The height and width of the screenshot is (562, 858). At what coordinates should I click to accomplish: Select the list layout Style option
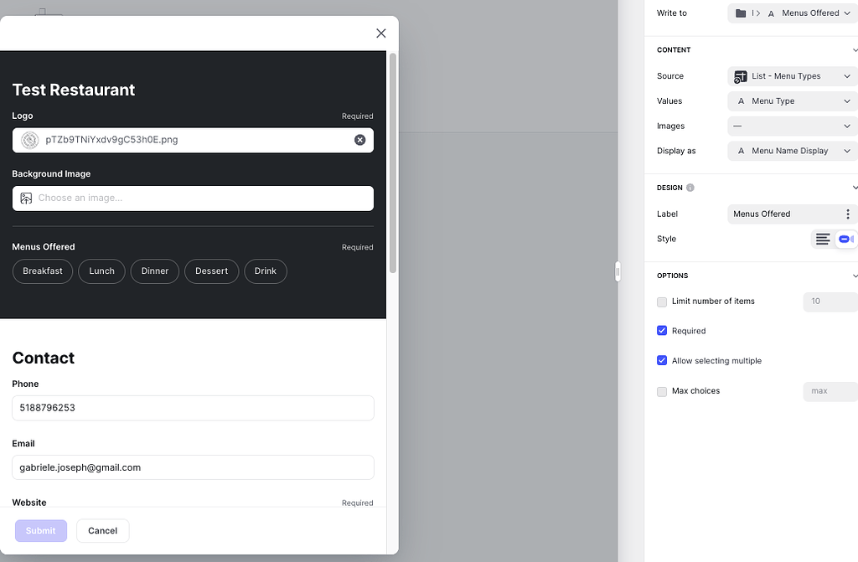pos(821,239)
